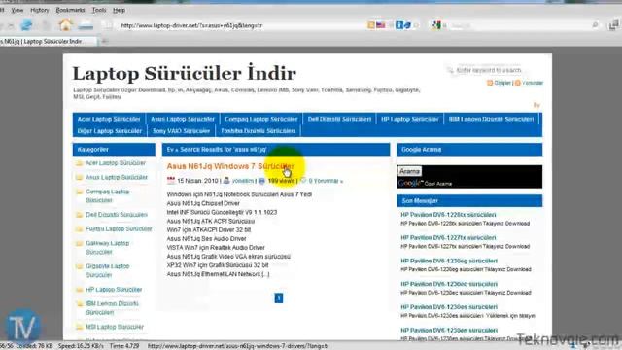Click the Arama button in Google box
The height and width of the screenshot is (350, 622).
click(409, 171)
